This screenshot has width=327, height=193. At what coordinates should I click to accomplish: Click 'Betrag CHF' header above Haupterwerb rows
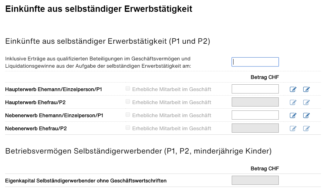tap(265, 77)
